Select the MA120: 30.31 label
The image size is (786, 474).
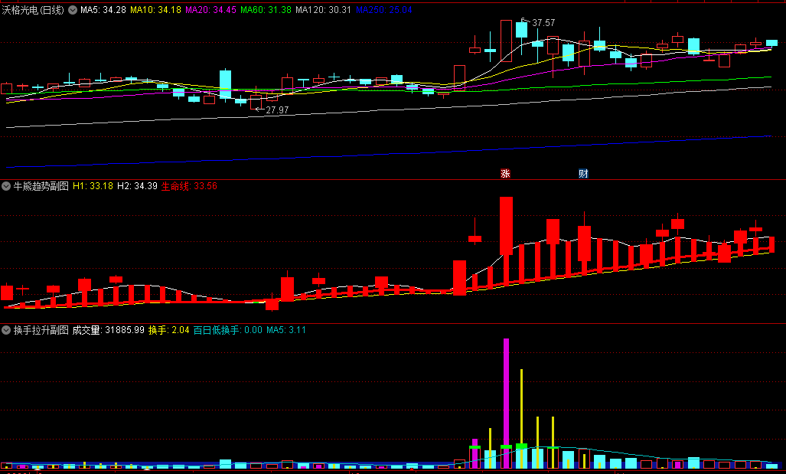323,9
